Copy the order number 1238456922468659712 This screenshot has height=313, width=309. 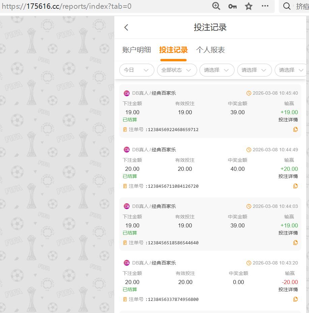[x=296, y=129]
